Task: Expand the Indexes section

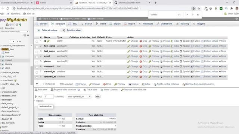Action: 39,101
